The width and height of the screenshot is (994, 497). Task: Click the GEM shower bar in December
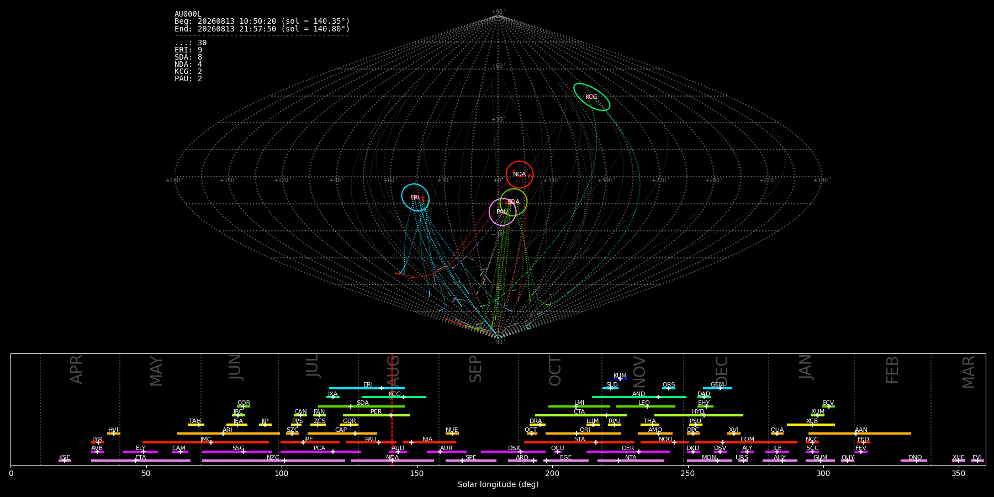717,388
